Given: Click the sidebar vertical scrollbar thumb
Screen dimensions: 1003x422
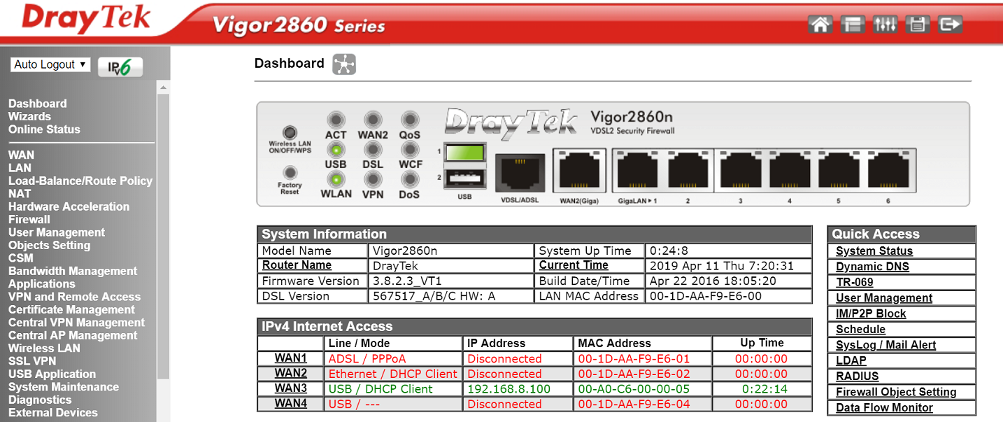Looking at the screenshot, I should [164, 236].
